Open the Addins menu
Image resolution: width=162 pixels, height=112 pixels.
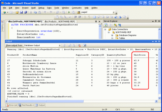click(94, 8)
